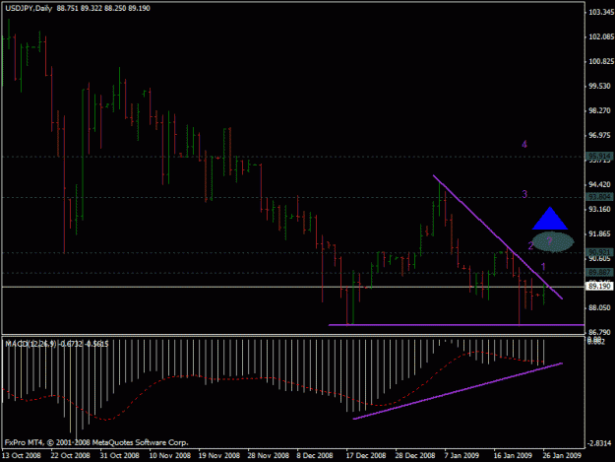Image resolution: width=615 pixels, height=462 pixels.
Task: Click the 86.790 price axis label
Action: point(599,333)
